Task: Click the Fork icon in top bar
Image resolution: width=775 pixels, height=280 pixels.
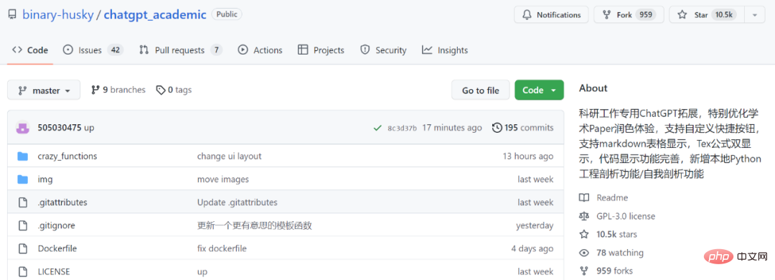Action: point(606,15)
